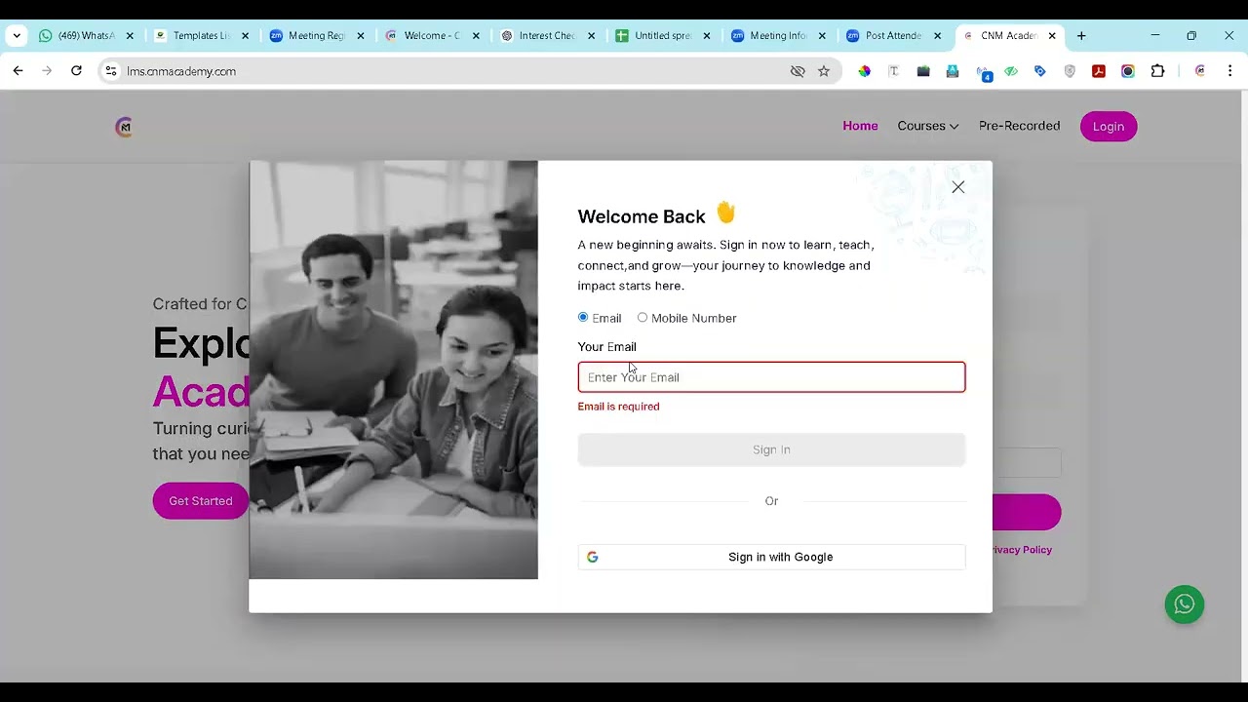
Task: Open the blue tag extension icon
Action: (1040, 71)
